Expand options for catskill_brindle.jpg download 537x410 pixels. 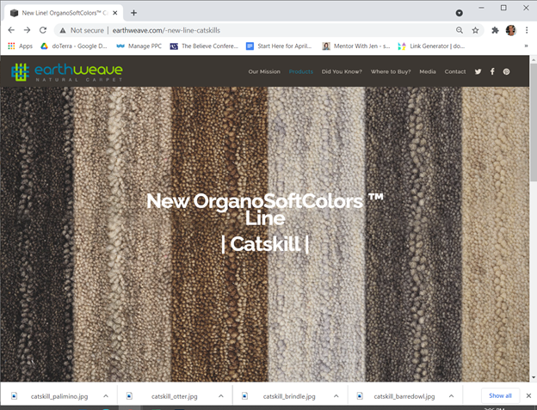coord(336,396)
